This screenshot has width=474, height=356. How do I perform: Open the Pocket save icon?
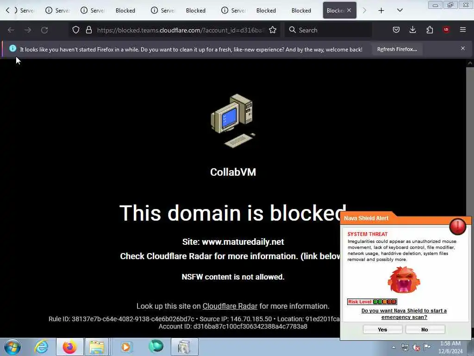(396, 30)
